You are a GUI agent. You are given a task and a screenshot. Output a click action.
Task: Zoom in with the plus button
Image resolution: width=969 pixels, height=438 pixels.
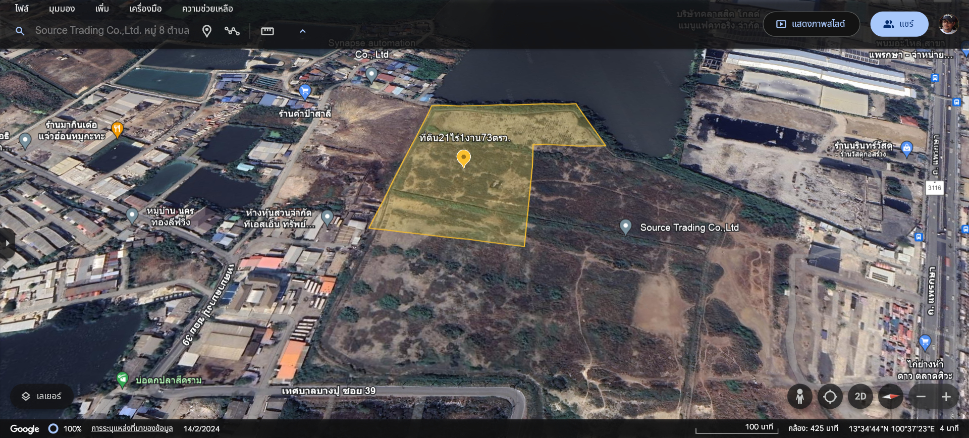946,397
